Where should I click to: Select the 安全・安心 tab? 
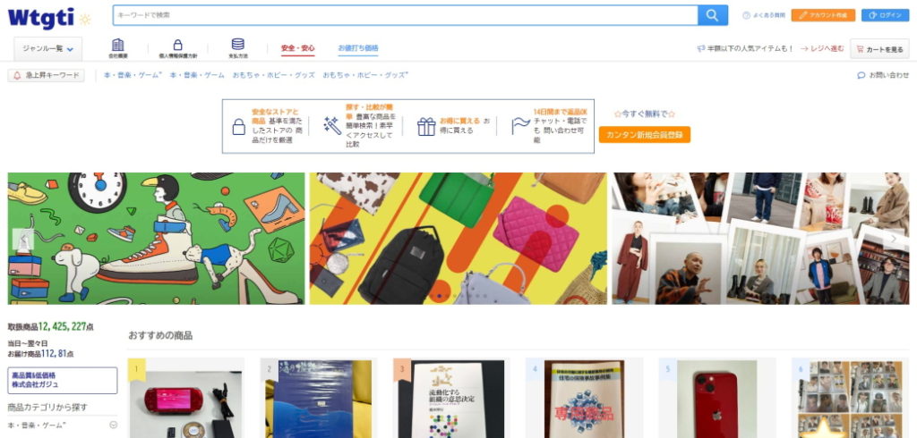click(297, 48)
